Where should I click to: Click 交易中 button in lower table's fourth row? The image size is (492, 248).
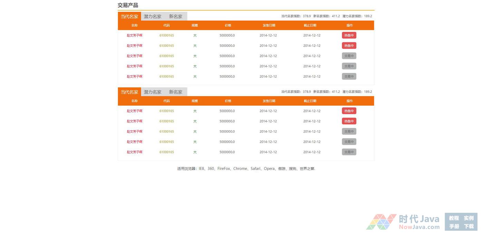pyautogui.click(x=349, y=142)
